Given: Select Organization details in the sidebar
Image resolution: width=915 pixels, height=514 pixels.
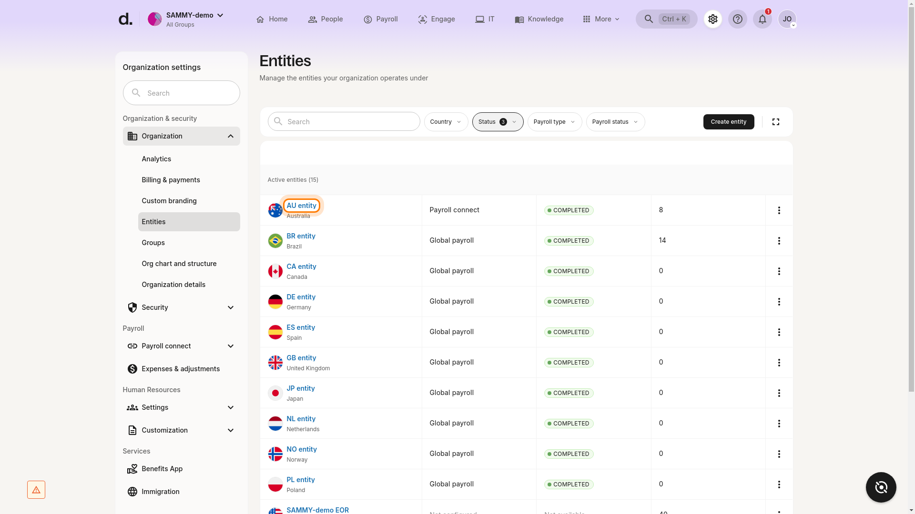Looking at the screenshot, I should click(x=189, y=285).
